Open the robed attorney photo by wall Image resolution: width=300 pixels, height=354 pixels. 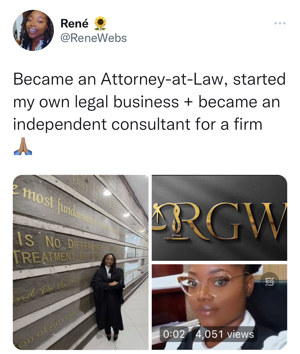click(81, 262)
